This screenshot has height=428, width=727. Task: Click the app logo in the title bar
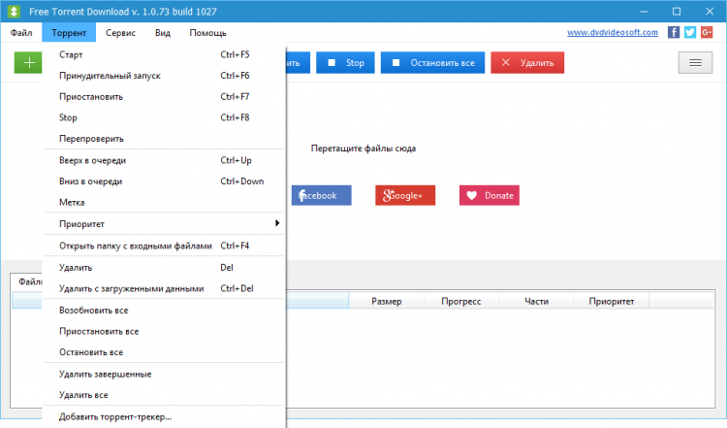(x=14, y=11)
